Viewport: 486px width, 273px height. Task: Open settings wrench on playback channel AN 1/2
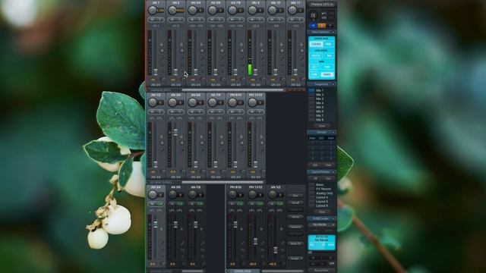[x=162, y=150]
